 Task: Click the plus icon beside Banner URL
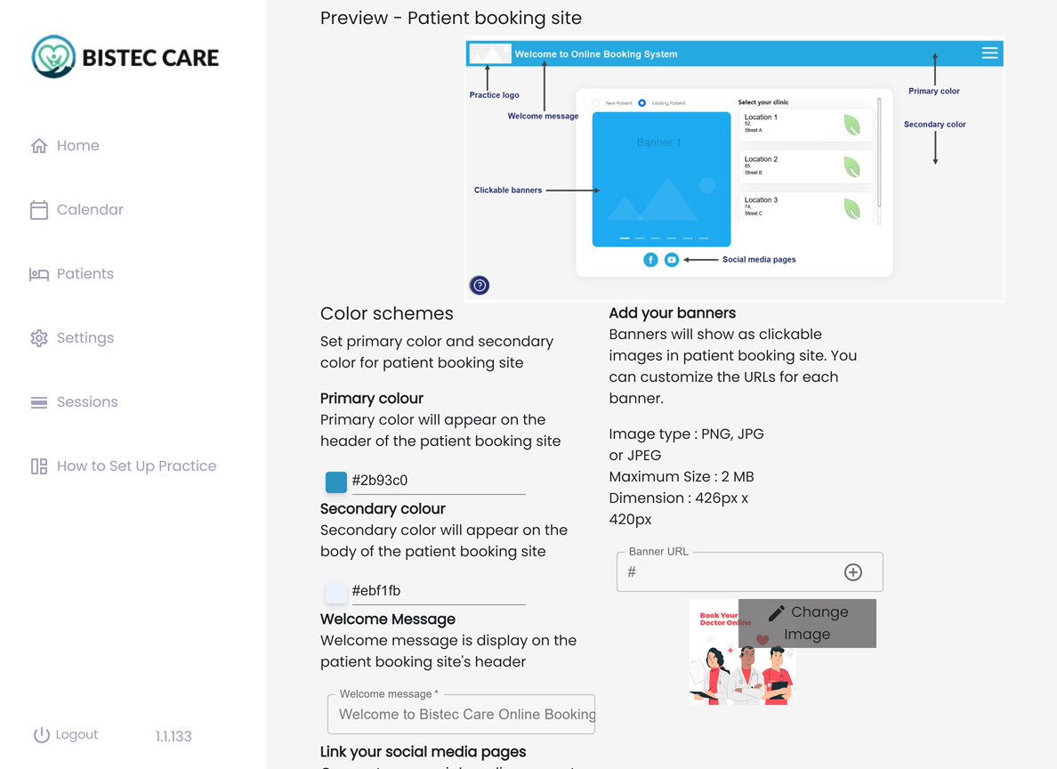coord(853,571)
